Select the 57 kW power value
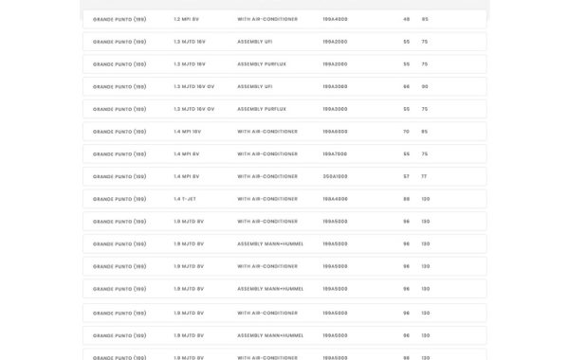 (406, 176)
